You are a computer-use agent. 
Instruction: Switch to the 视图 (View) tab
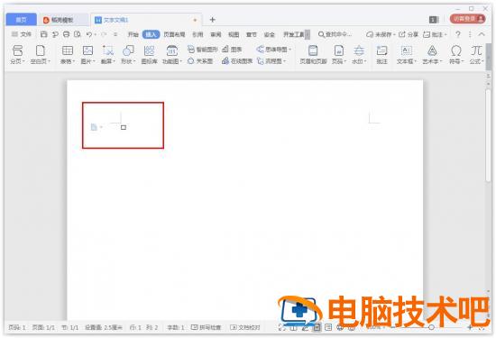click(234, 34)
